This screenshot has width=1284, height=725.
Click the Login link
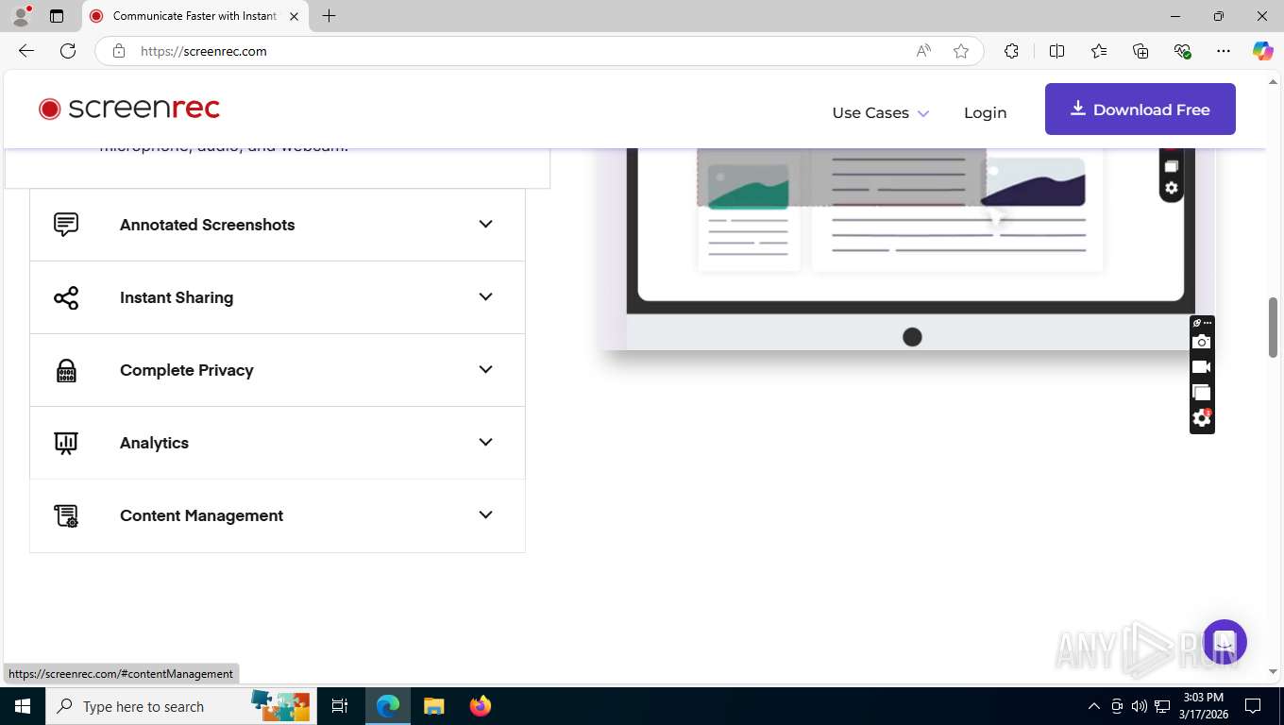pyautogui.click(x=985, y=112)
